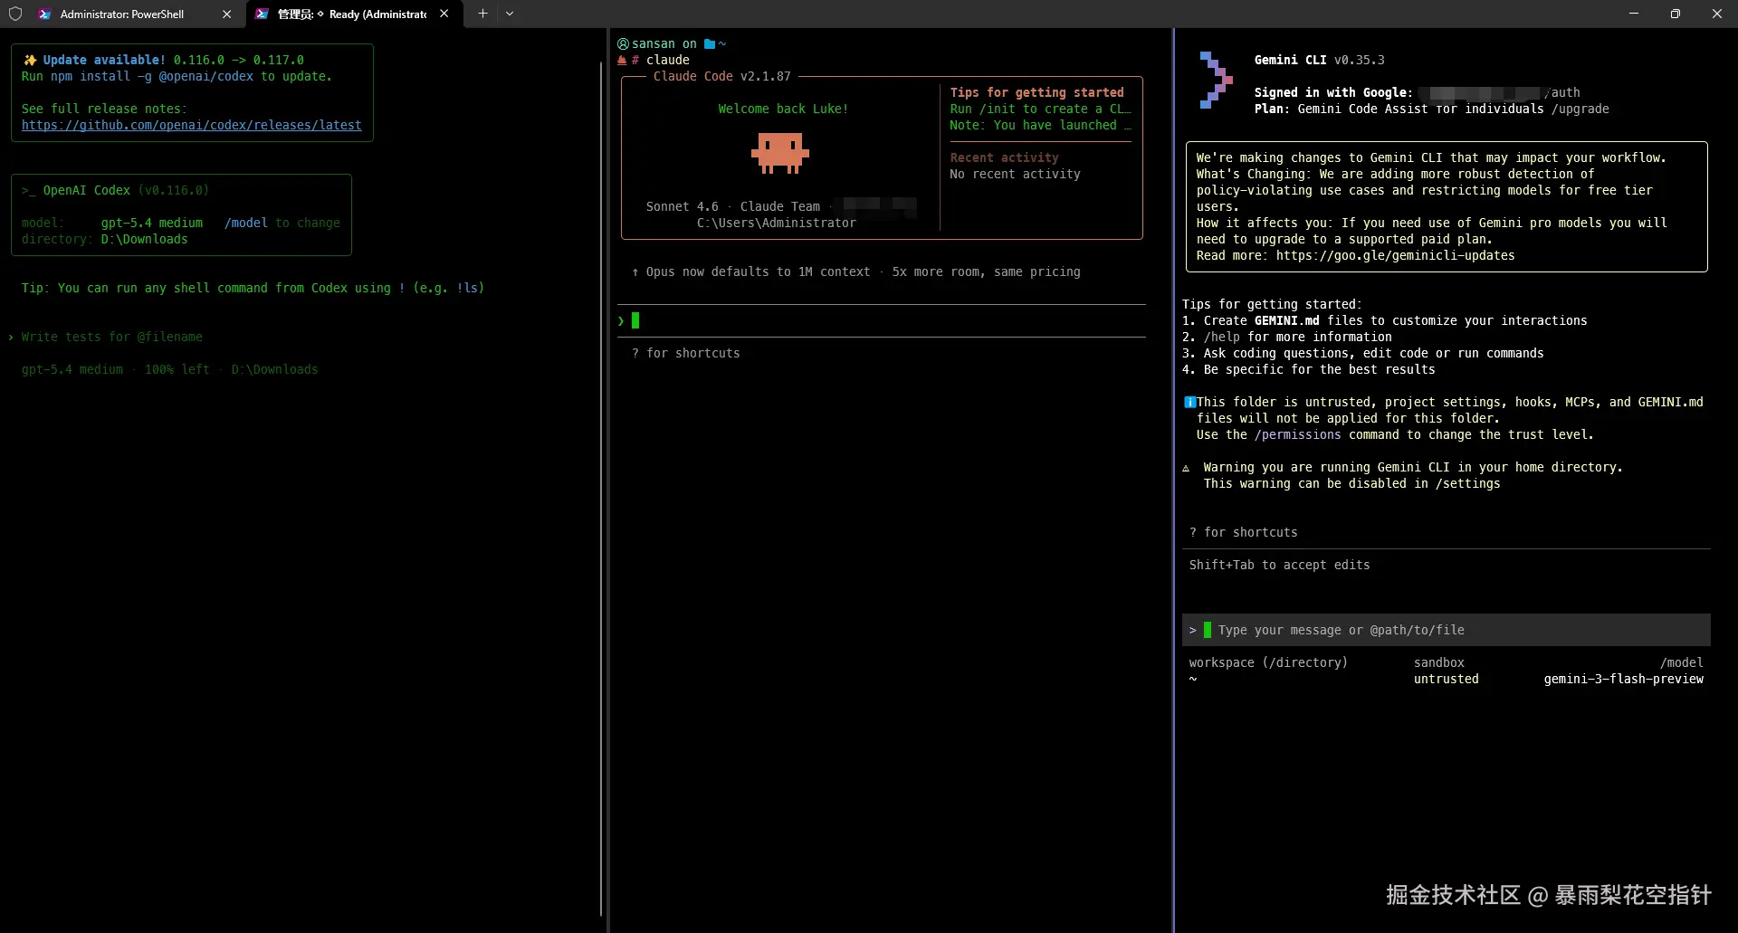Click '100% left' in the Codex status line
The image size is (1738, 933).
pos(177,369)
